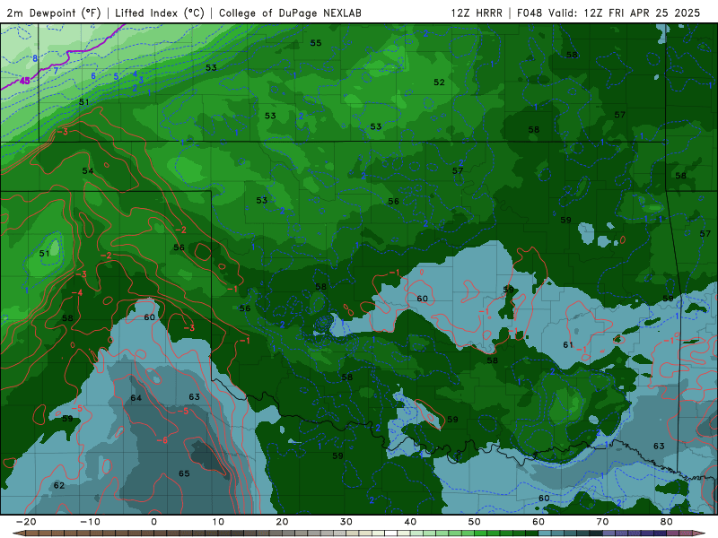Click the "12Z HRRR" model run label
Image resolution: width=718 pixels, height=538 pixels.
click(x=477, y=13)
